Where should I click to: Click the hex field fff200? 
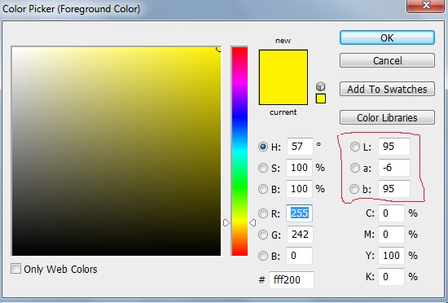tap(292, 280)
